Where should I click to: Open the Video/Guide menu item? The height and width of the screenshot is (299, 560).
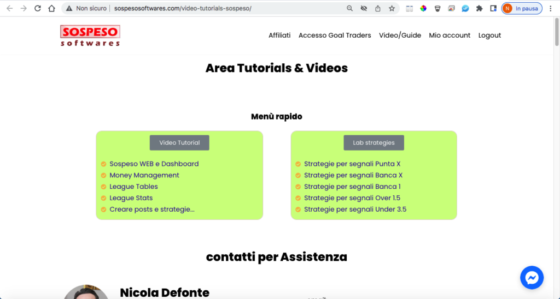(x=400, y=35)
